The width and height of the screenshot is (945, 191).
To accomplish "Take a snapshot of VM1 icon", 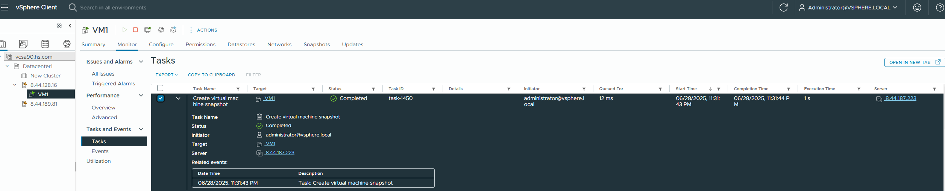I will coord(173,30).
